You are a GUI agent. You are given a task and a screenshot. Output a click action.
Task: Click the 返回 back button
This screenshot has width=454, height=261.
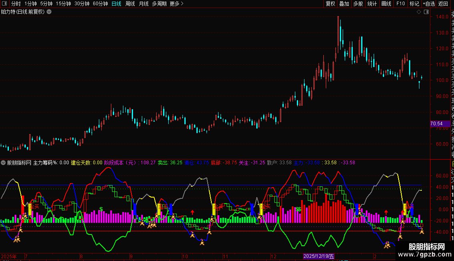[443, 4]
